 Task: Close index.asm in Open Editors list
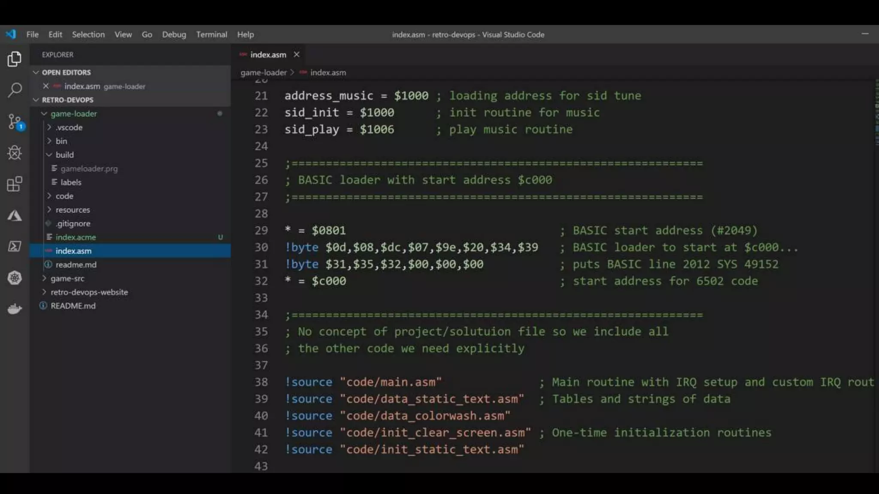pyautogui.click(x=46, y=86)
